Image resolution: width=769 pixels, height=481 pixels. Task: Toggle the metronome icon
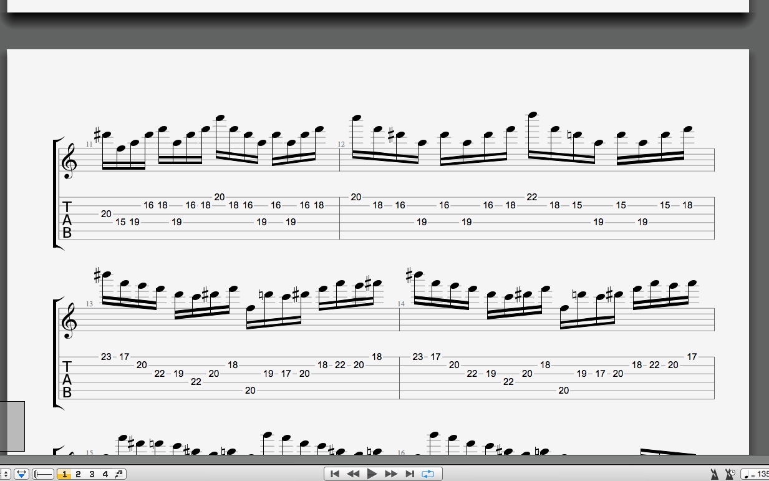[714, 475]
